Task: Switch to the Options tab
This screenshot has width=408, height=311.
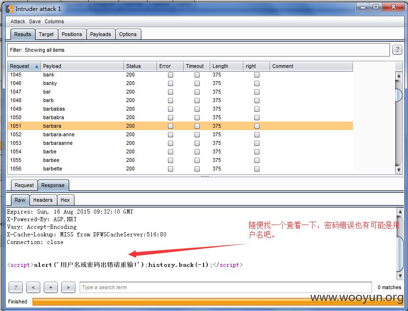Action: coord(128,34)
